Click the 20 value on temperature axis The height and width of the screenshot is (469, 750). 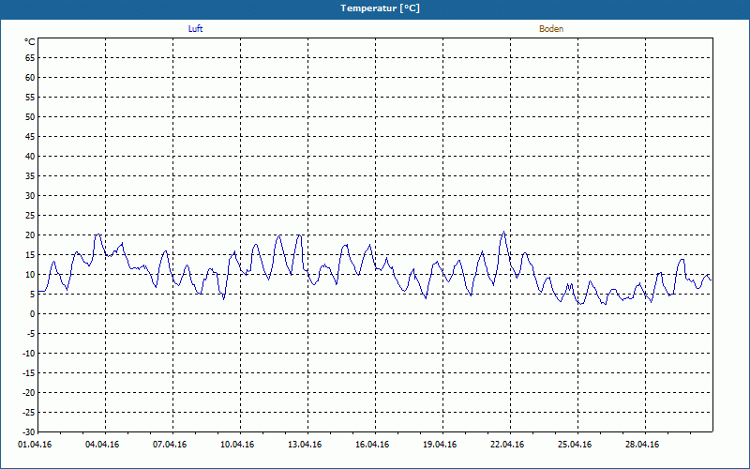pos(30,235)
